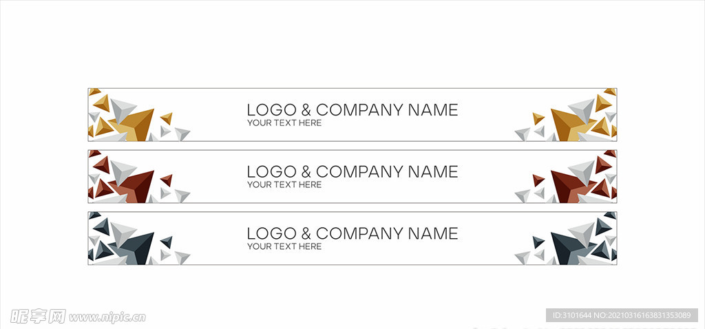Select YOUR TEXT HERE in the gold banner
705x329 pixels.
(284, 123)
